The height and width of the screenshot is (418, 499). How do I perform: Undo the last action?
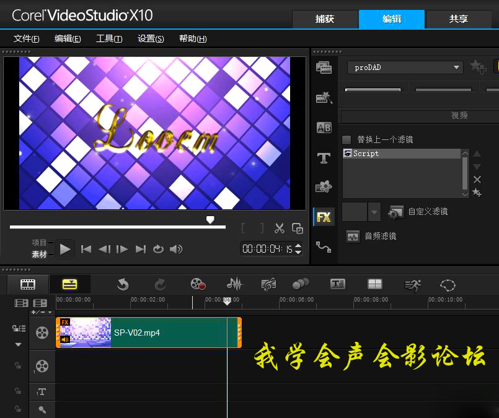(123, 284)
